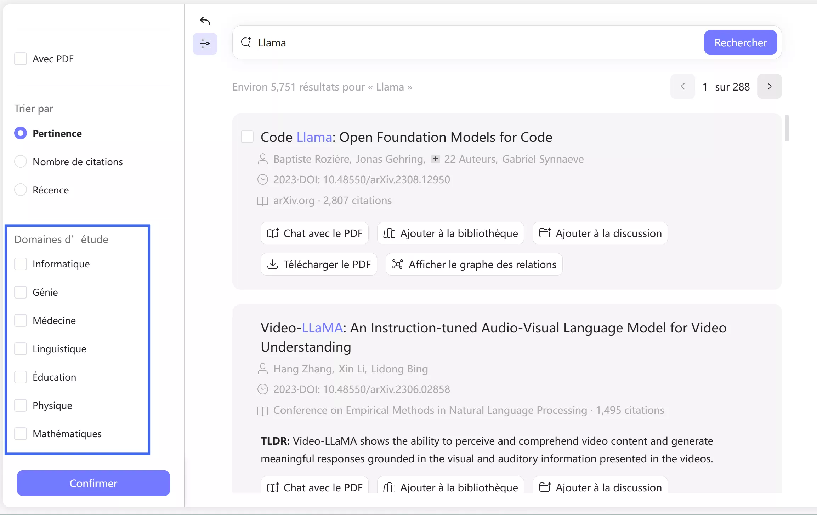The width and height of the screenshot is (817, 515).
Task: Click Ajouter à la bibliothèque for Code Llama
Action: [x=450, y=233]
